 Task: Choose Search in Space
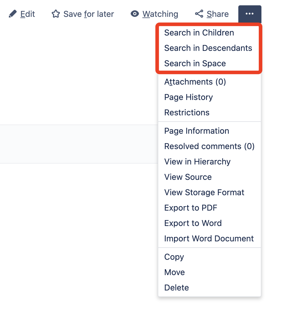(x=195, y=64)
